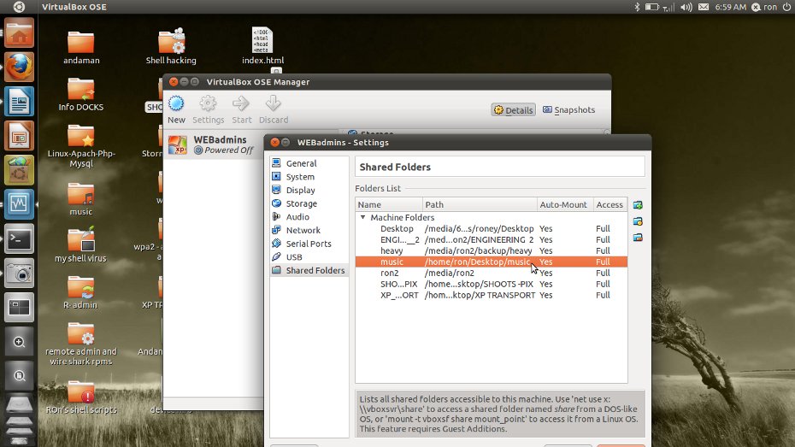Open the sound volume indicator
This screenshot has height=447, width=795.
pyautogui.click(x=686, y=7)
